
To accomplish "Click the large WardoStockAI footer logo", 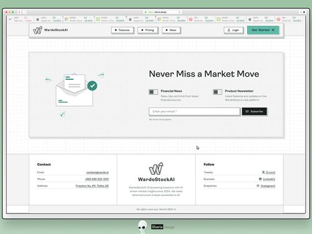I will coord(156,172).
